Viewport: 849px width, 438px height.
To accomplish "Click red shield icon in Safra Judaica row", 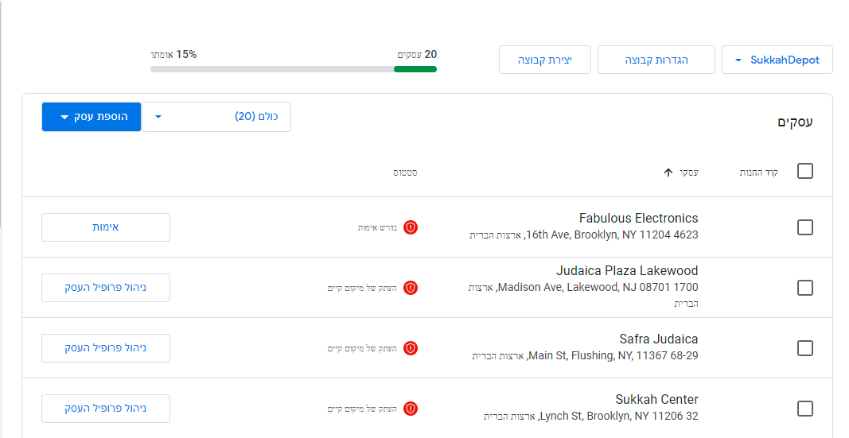I will 411,348.
